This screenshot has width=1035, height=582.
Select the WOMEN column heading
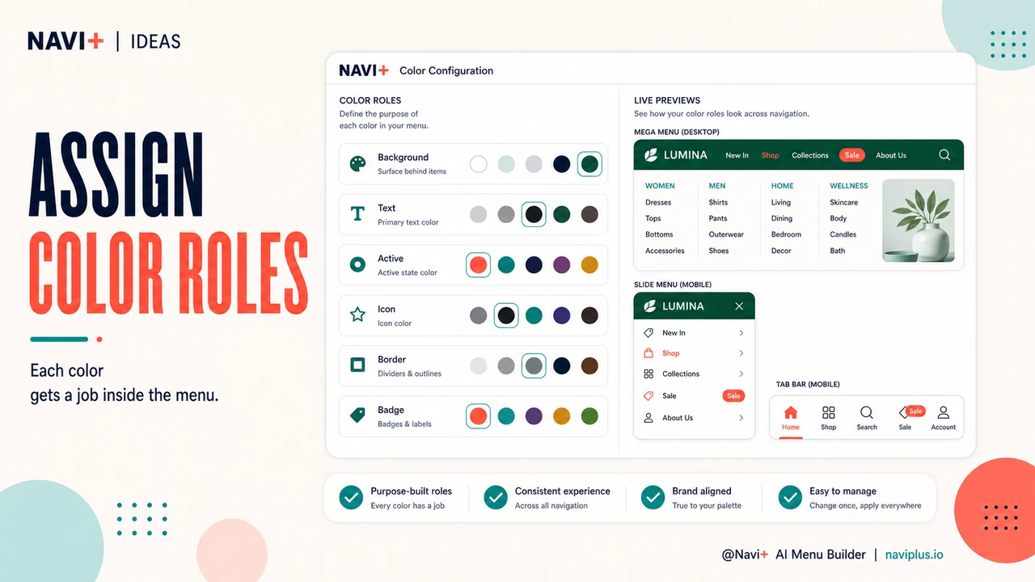[660, 186]
